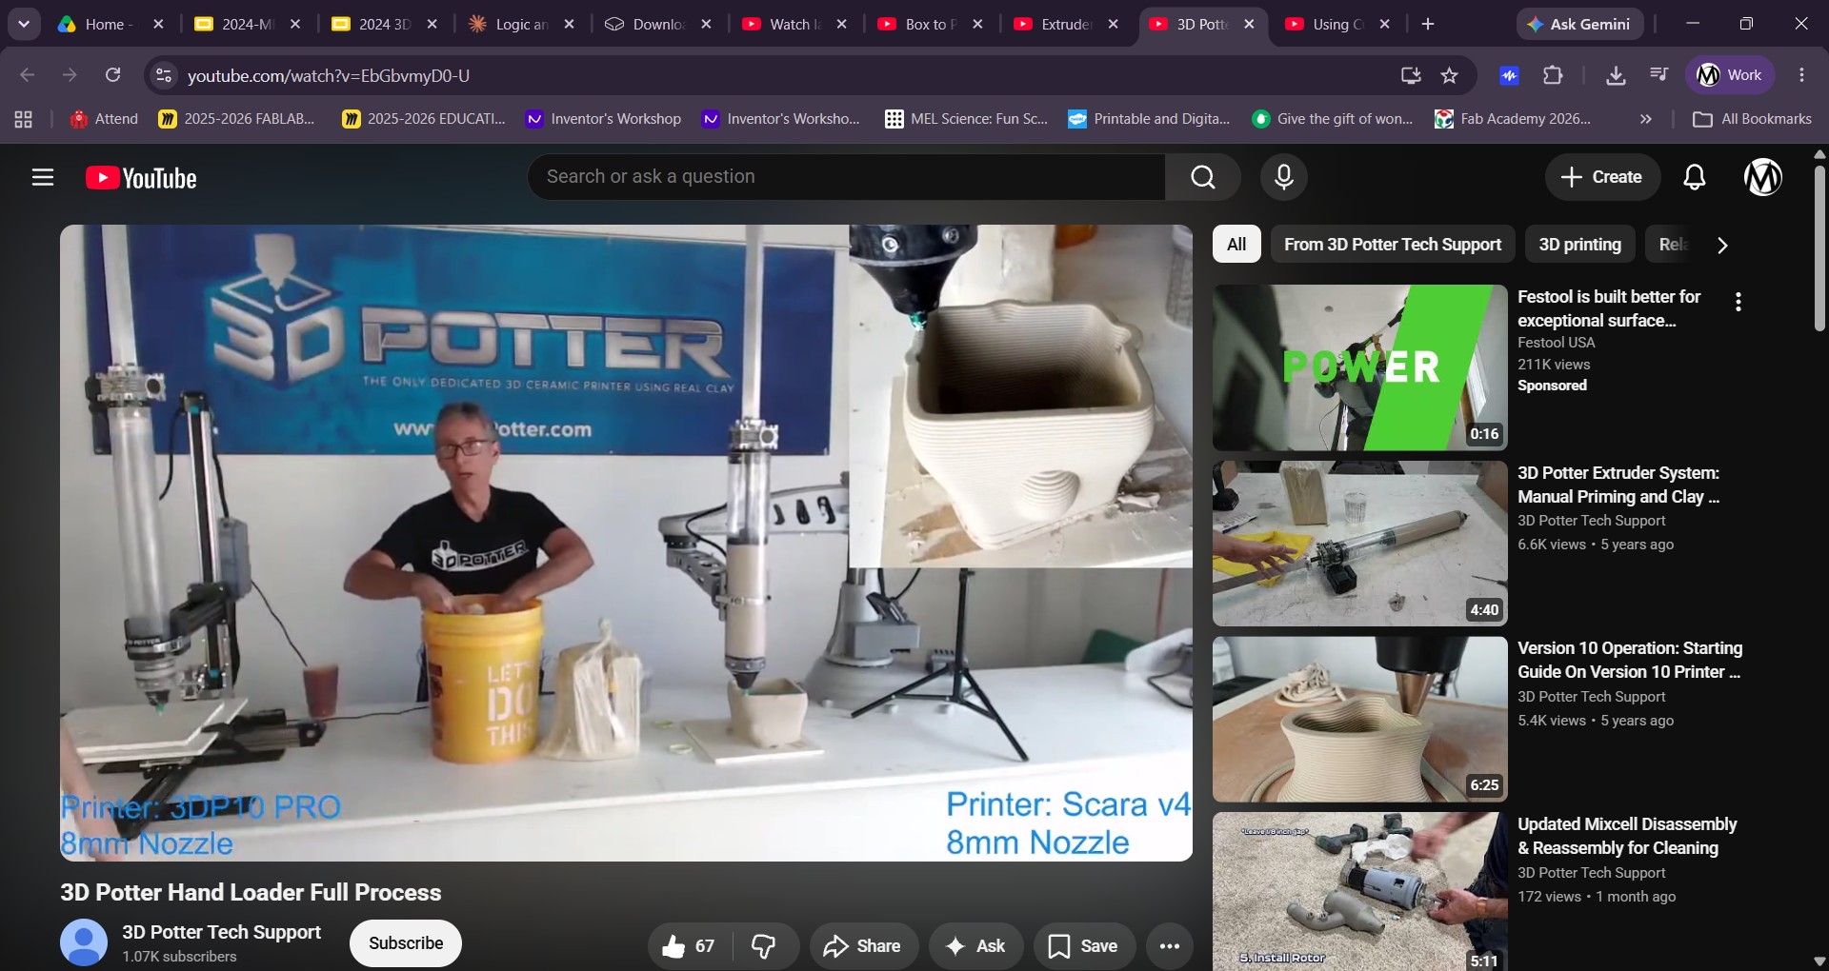Open the Manual Priming and Clay video thumbnail

coord(1359,544)
